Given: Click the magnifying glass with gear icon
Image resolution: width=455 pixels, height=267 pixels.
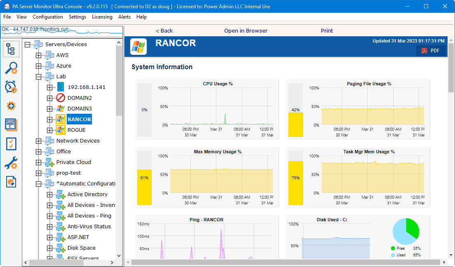Looking at the screenshot, I should pos(11,68).
